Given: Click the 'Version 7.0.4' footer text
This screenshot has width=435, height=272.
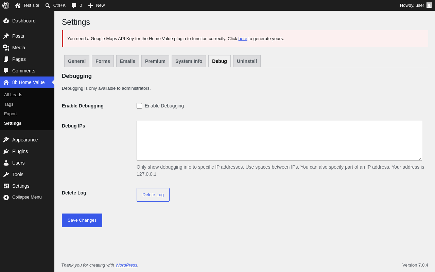Looking at the screenshot, I should click(415, 265).
